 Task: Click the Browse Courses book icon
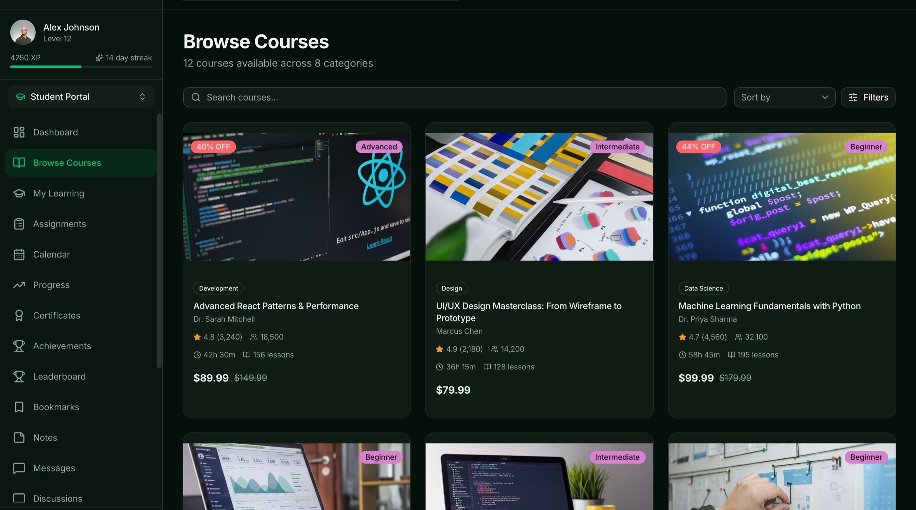point(19,163)
